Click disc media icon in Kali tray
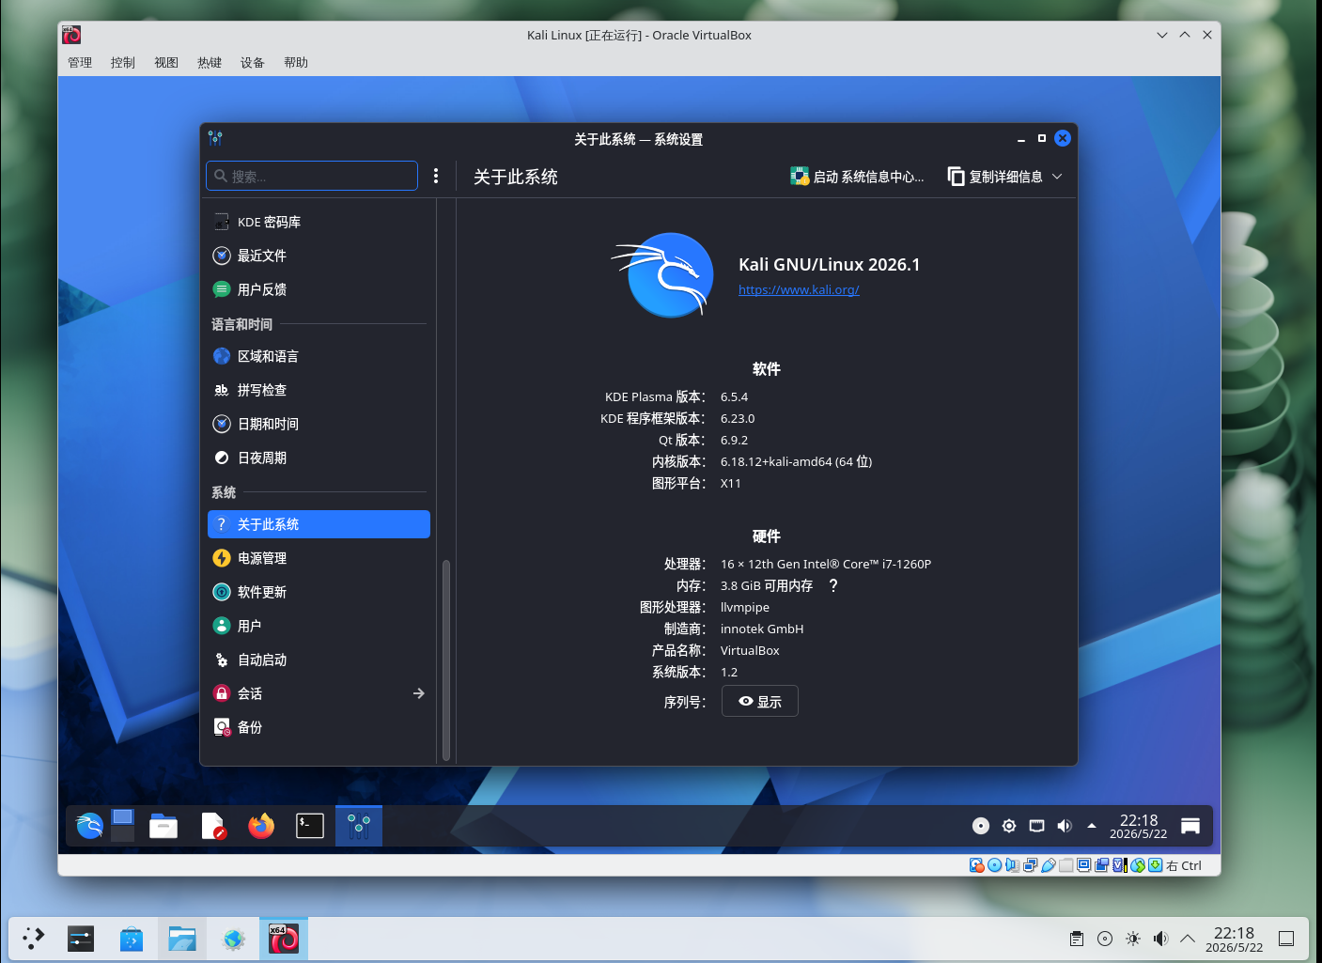The image size is (1322, 963). coord(981,826)
